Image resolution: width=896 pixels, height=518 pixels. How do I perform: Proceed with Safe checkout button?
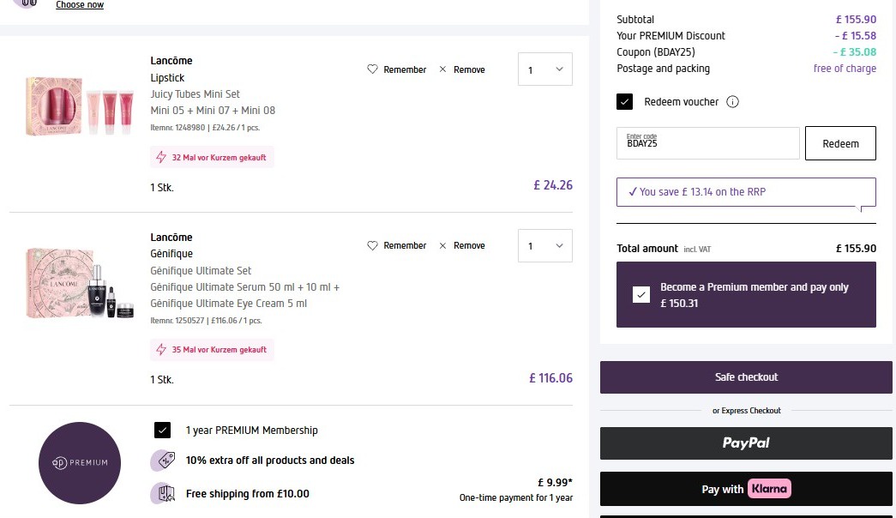746,377
